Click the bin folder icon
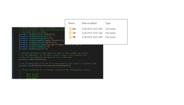184x105 pixels. 70,29
